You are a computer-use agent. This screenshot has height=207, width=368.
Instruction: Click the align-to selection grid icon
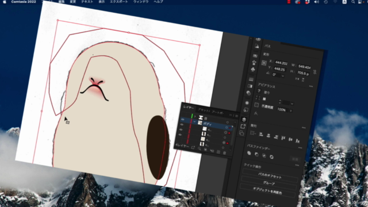pos(252,133)
